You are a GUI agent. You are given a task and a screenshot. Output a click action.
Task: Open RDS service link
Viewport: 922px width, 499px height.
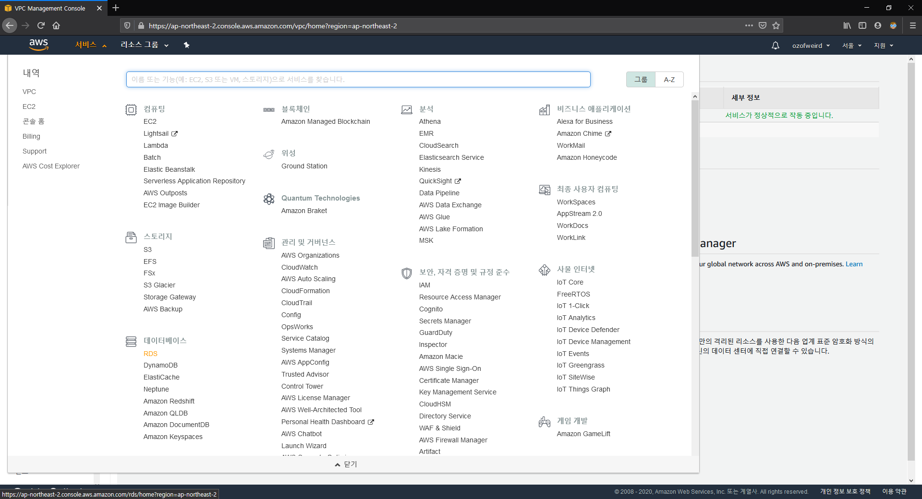[x=150, y=354]
